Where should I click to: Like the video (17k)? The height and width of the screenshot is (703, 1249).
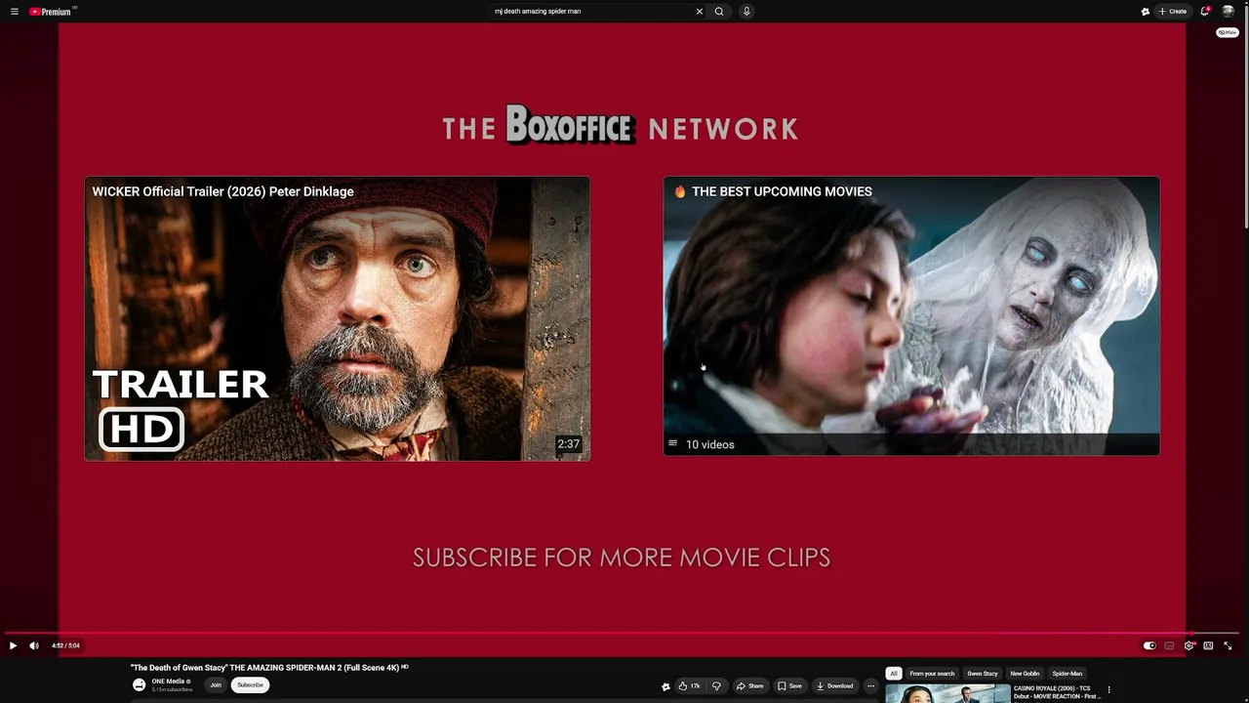click(x=689, y=686)
